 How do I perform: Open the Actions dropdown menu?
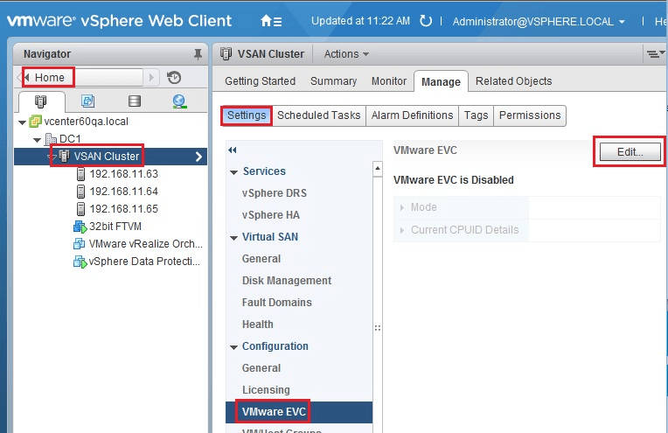[x=346, y=54]
